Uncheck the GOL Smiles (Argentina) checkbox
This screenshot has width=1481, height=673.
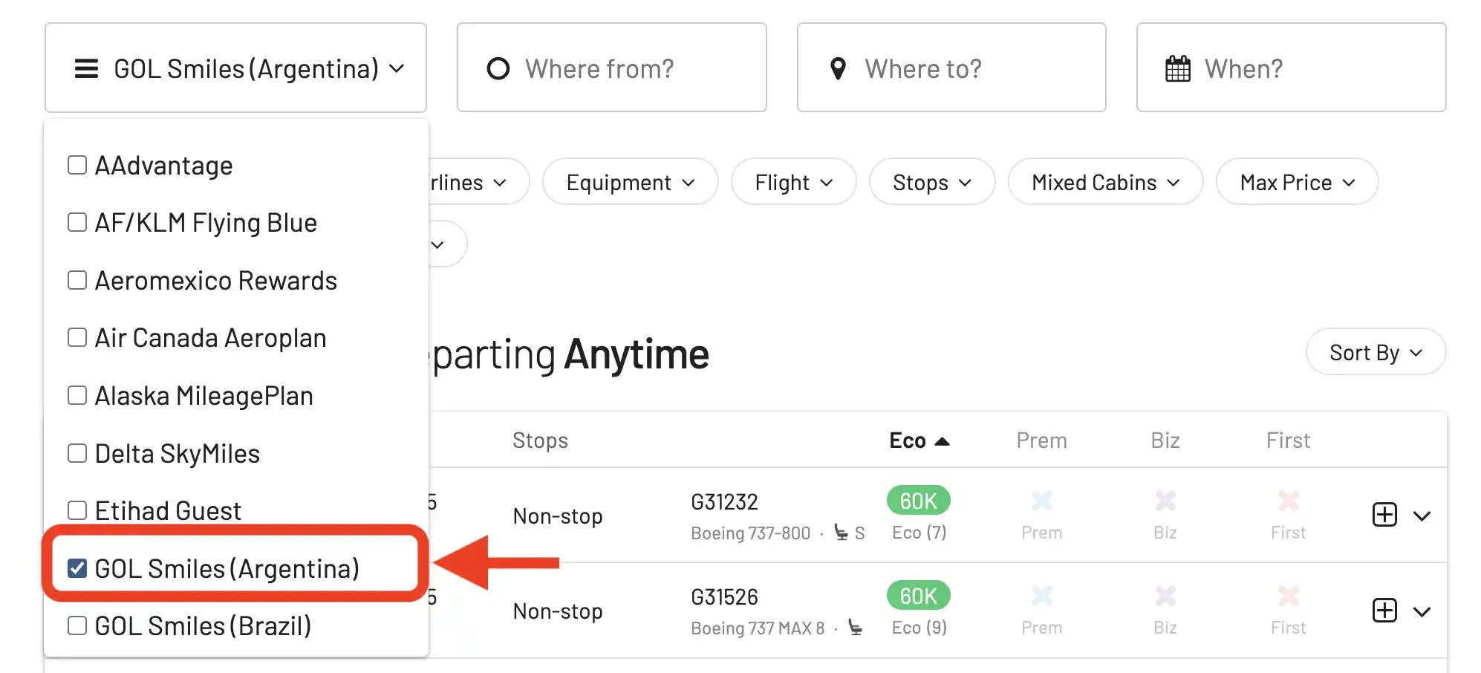click(77, 568)
